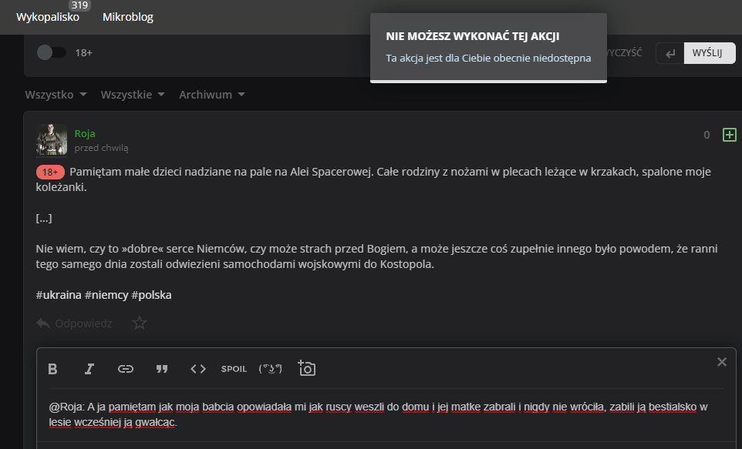742x449 pixels.
Task: Click into the reply text area
Action: point(386,414)
